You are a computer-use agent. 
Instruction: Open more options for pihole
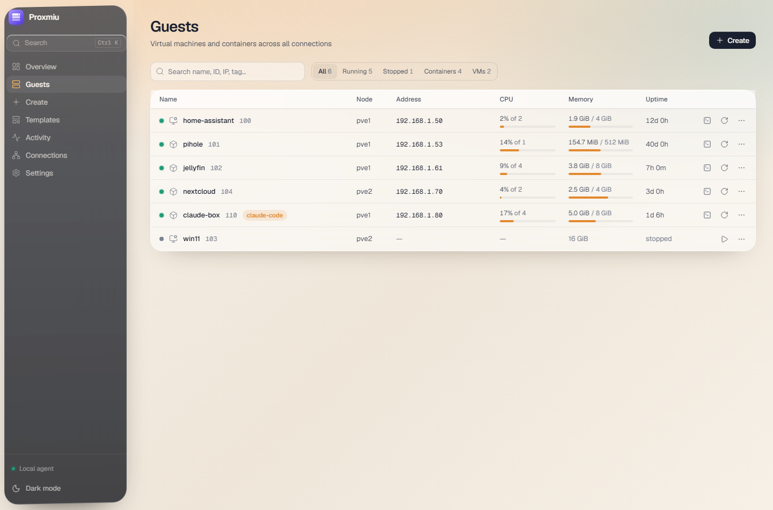point(741,144)
